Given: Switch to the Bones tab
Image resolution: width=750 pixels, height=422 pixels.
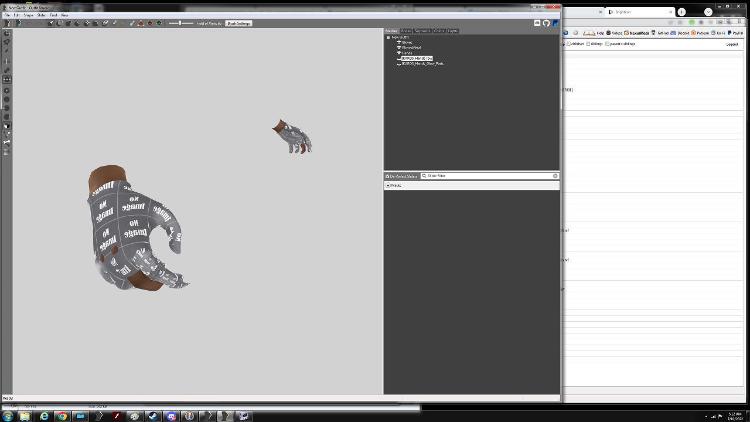Looking at the screenshot, I should (x=406, y=31).
